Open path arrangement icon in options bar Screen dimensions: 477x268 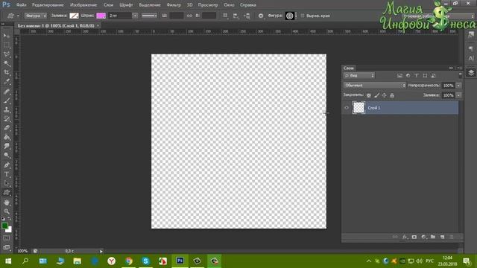[x=247, y=16]
